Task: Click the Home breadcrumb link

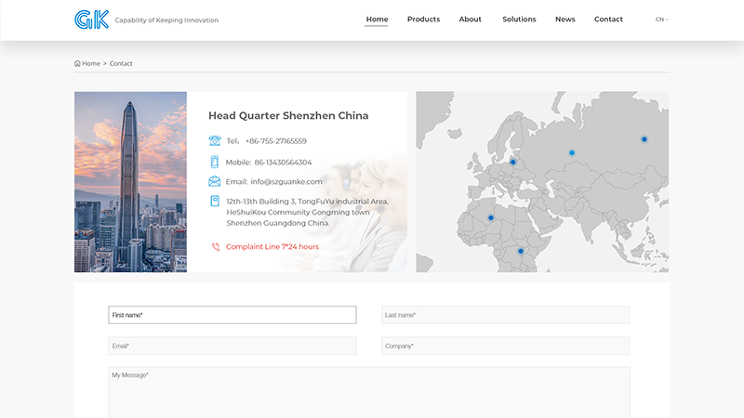Action: pyautogui.click(x=90, y=63)
